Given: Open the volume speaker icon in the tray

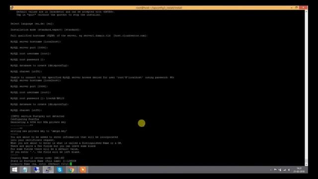Looking at the screenshot, I should pos(289,170).
